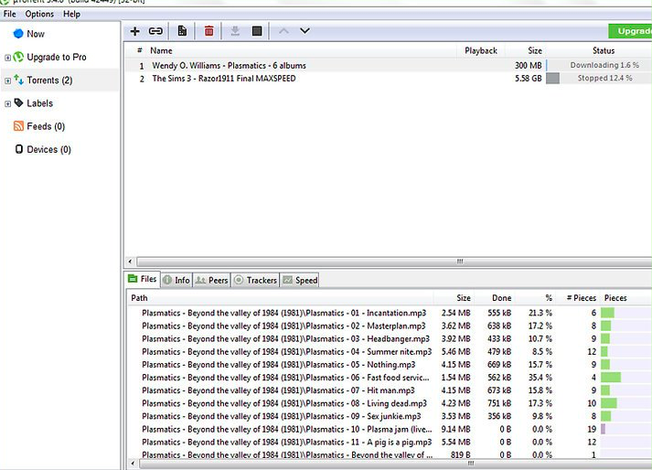The width and height of the screenshot is (652, 470).
Task: Click the green Upgrade button
Action: 630,31
